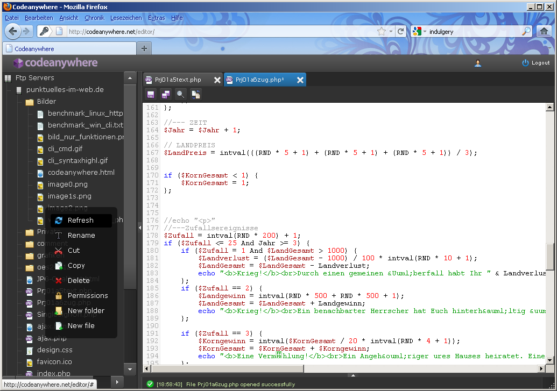The image size is (557, 391).
Task: Select the Codeanywhere browser tab
Action: [69, 48]
